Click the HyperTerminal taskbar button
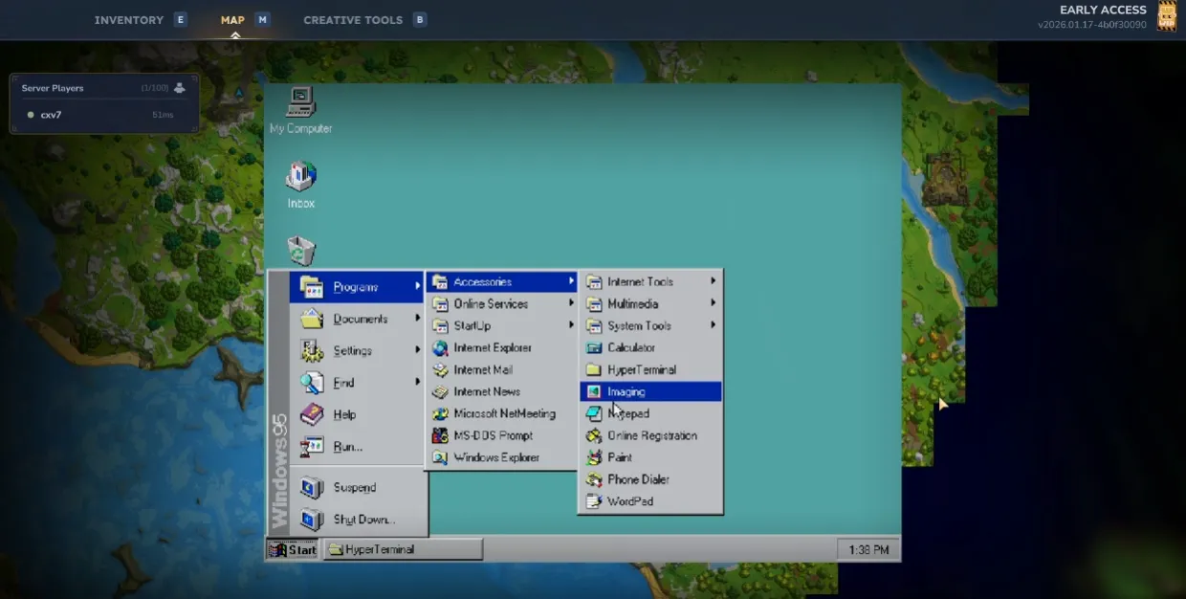Viewport: 1186px width, 599px height. (403, 549)
